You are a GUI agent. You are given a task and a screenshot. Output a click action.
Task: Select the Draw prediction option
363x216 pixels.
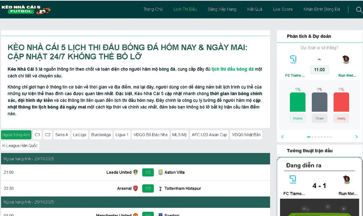pos(319,118)
